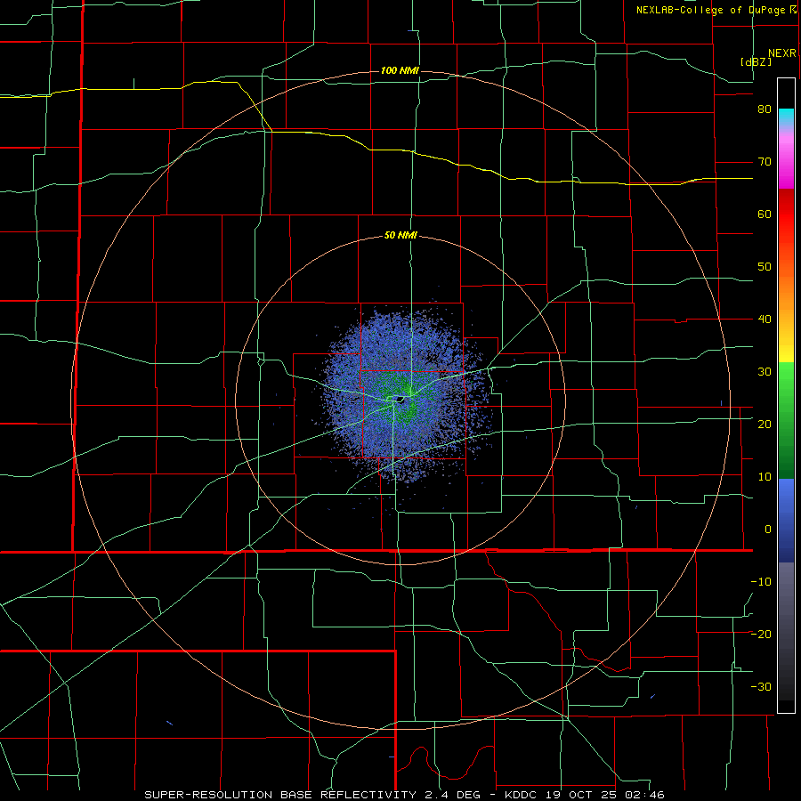
Task: Click the -10 dBZ scale value
Action: tap(761, 582)
